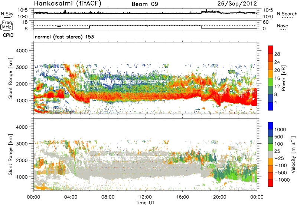297x205 pixels.
Task: Click the 'Velocity [m s-1]' colorbar label
Action: (x=293, y=154)
